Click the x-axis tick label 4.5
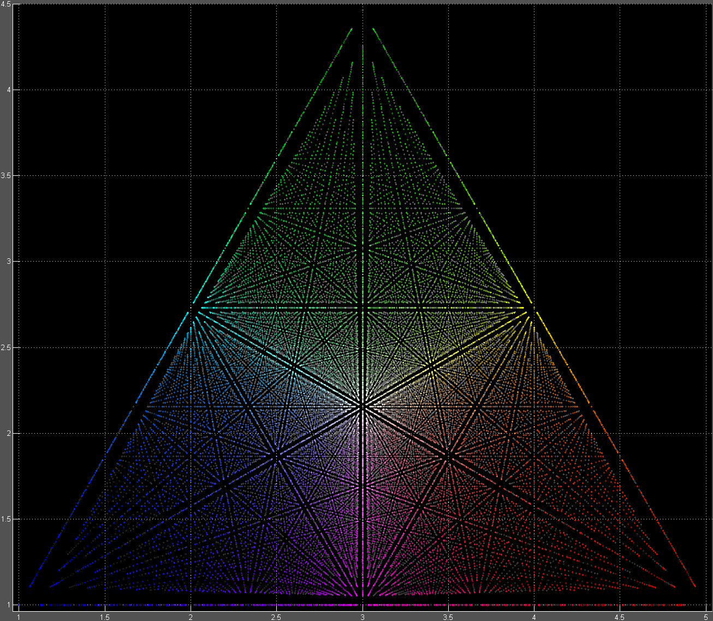Screen dimensions: 713x621 point(620,617)
